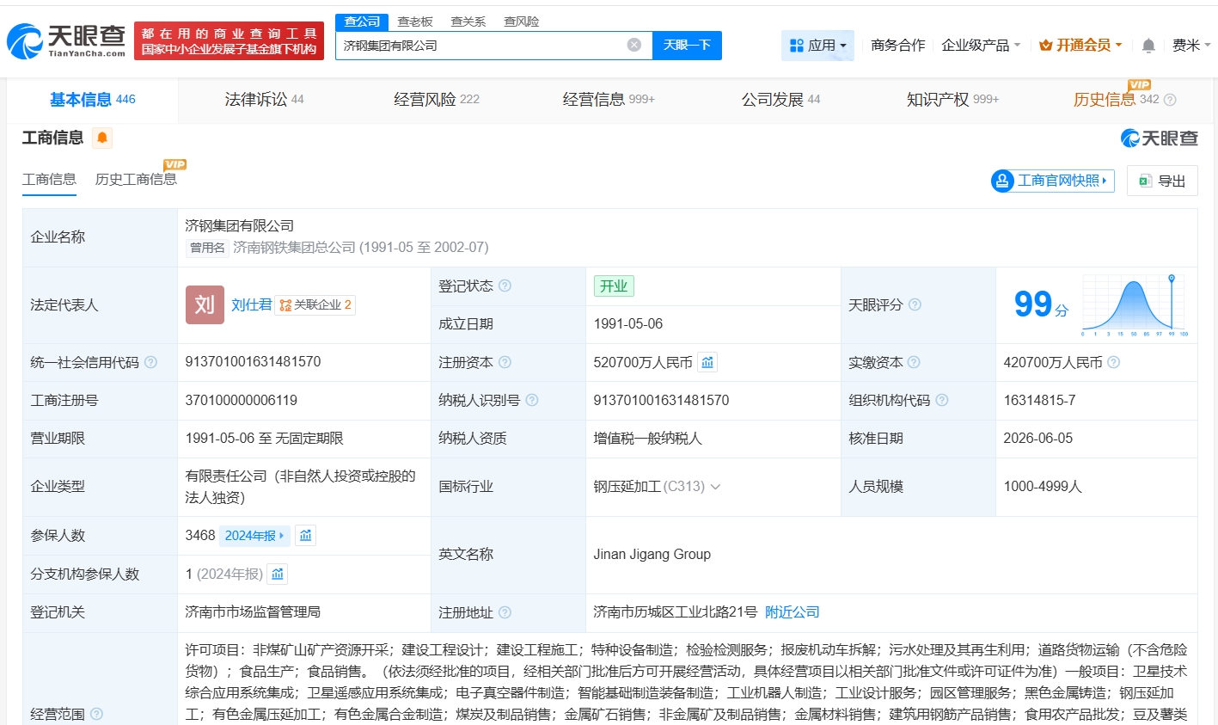1218x725 pixels.
Task: Click the 关联企业 2 tag
Action: click(315, 304)
